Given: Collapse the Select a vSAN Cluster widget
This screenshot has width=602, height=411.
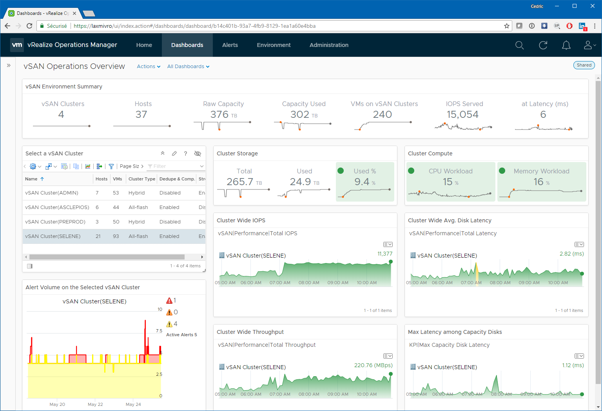Looking at the screenshot, I should [163, 153].
